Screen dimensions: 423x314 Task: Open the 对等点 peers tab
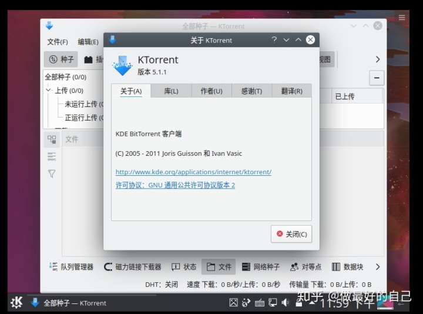coord(305,267)
